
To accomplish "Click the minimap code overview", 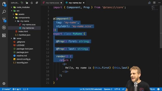I will coord(155,8).
